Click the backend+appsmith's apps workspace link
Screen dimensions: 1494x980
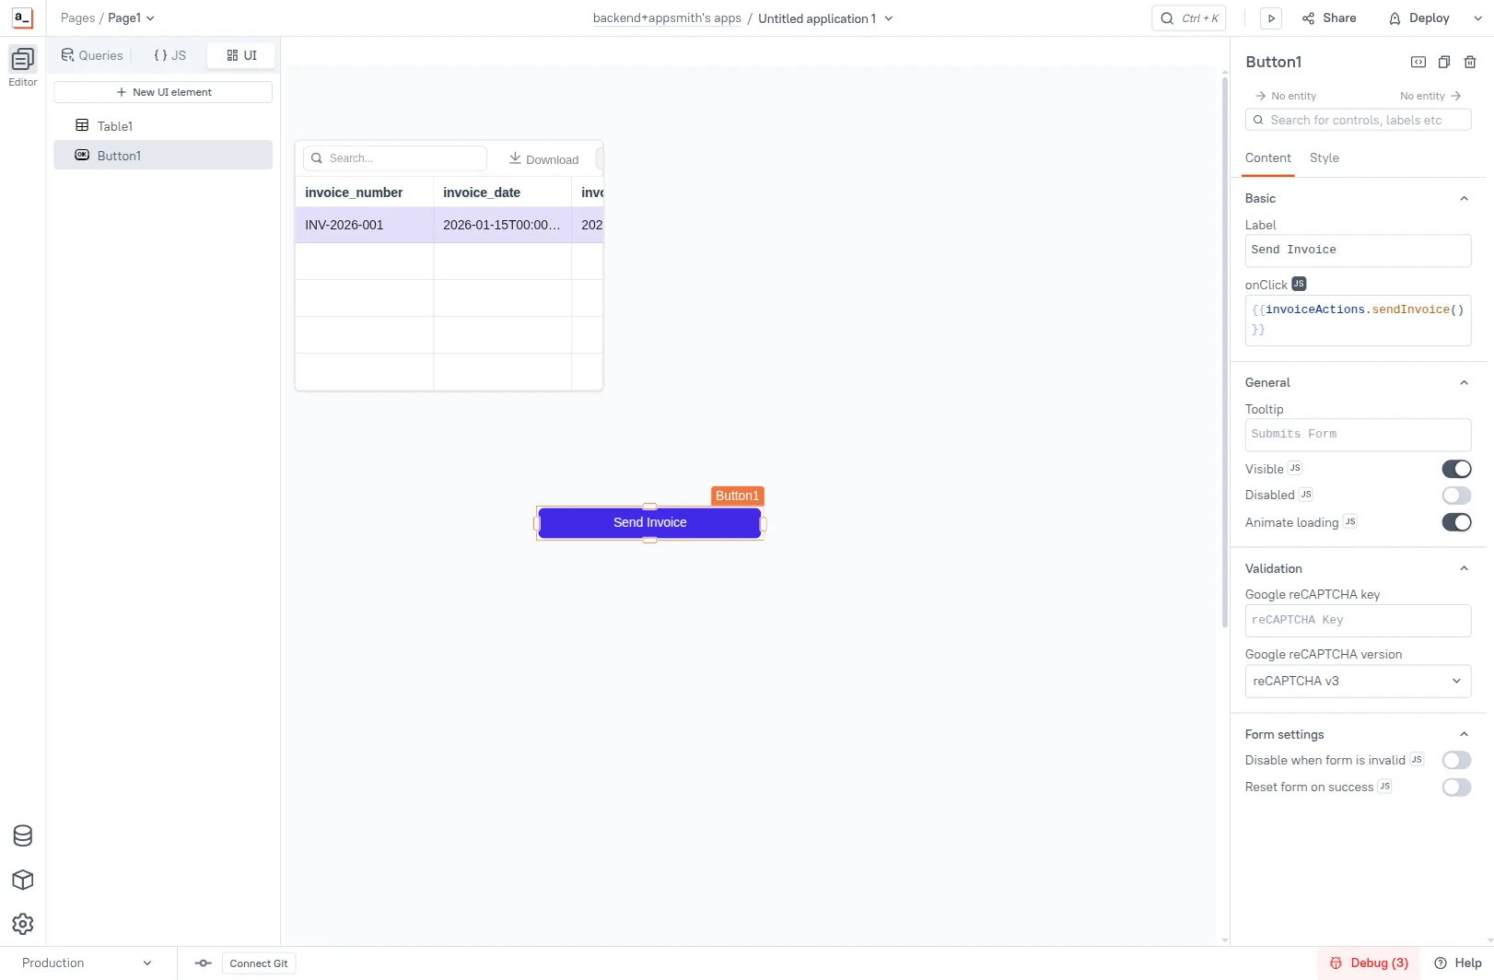click(667, 18)
